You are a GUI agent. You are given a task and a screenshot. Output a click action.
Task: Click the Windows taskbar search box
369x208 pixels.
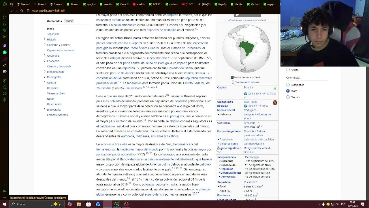(37, 204)
